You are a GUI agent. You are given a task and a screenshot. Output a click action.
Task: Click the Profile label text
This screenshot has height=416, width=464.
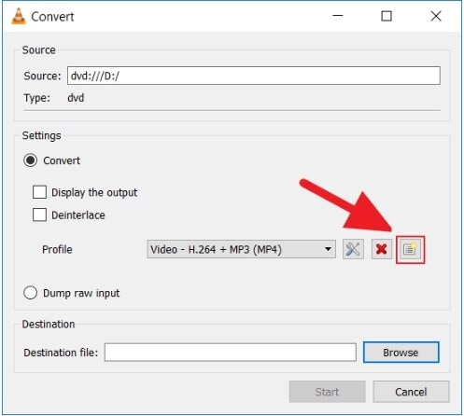(x=57, y=249)
